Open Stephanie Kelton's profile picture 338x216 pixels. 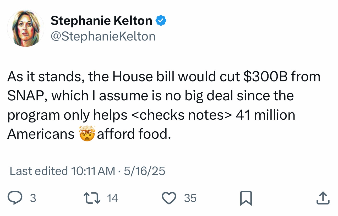tap(25, 28)
